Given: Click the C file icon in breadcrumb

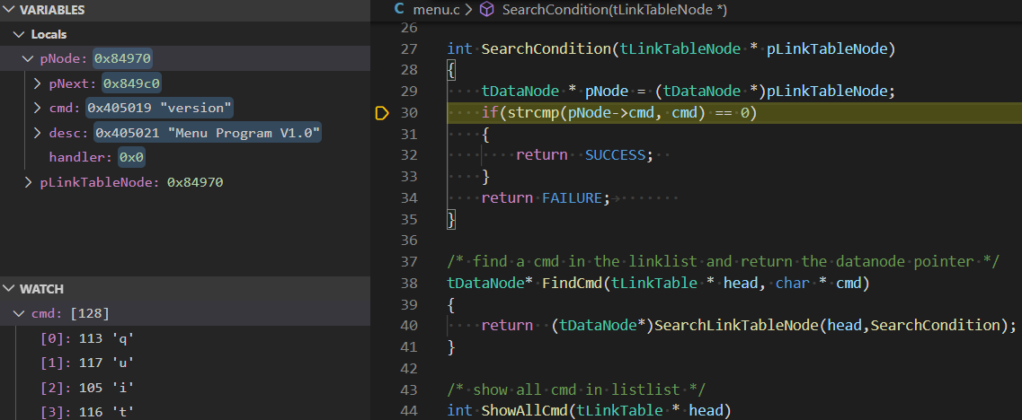Looking at the screenshot, I should click(399, 10).
